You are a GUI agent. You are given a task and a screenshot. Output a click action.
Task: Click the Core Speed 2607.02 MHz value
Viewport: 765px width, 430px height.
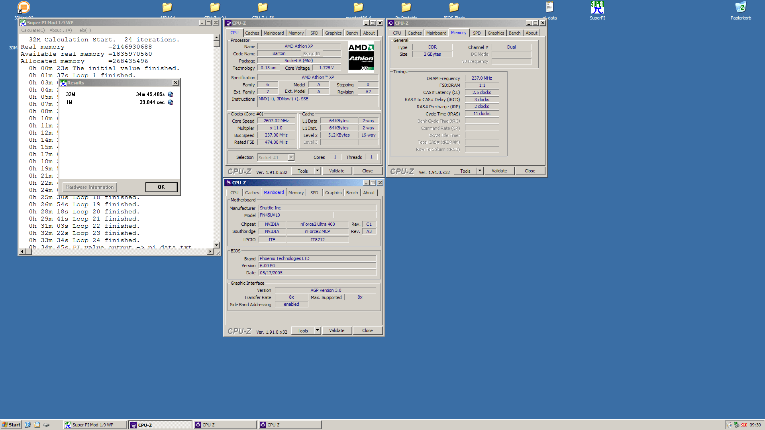tap(276, 121)
